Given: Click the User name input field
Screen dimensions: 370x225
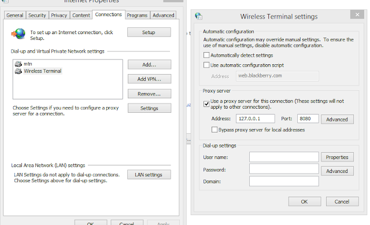Looking at the screenshot, I should [284, 157].
